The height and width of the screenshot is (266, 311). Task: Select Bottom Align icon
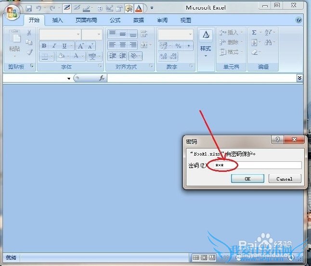pos(133,34)
